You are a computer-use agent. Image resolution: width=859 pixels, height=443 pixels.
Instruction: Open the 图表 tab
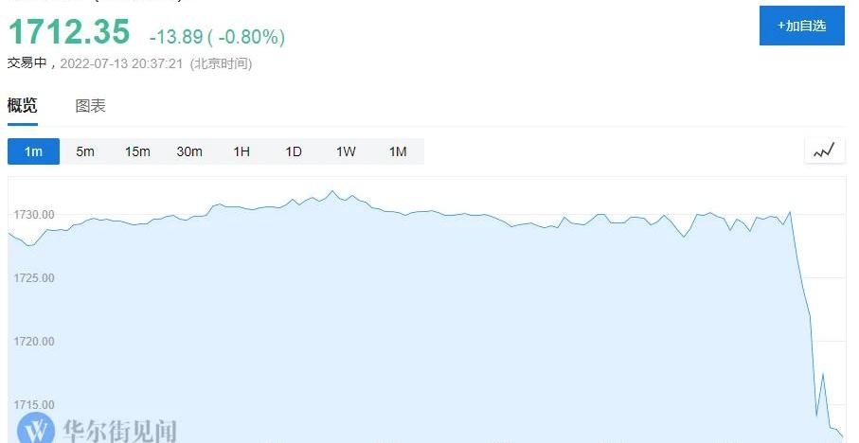click(x=90, y=106)
